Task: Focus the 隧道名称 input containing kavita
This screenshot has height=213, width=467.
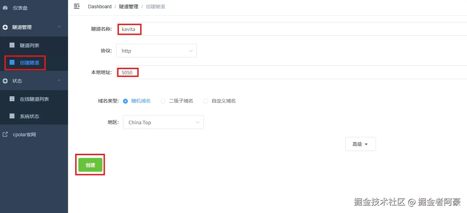Action: (x=291, y=29)
